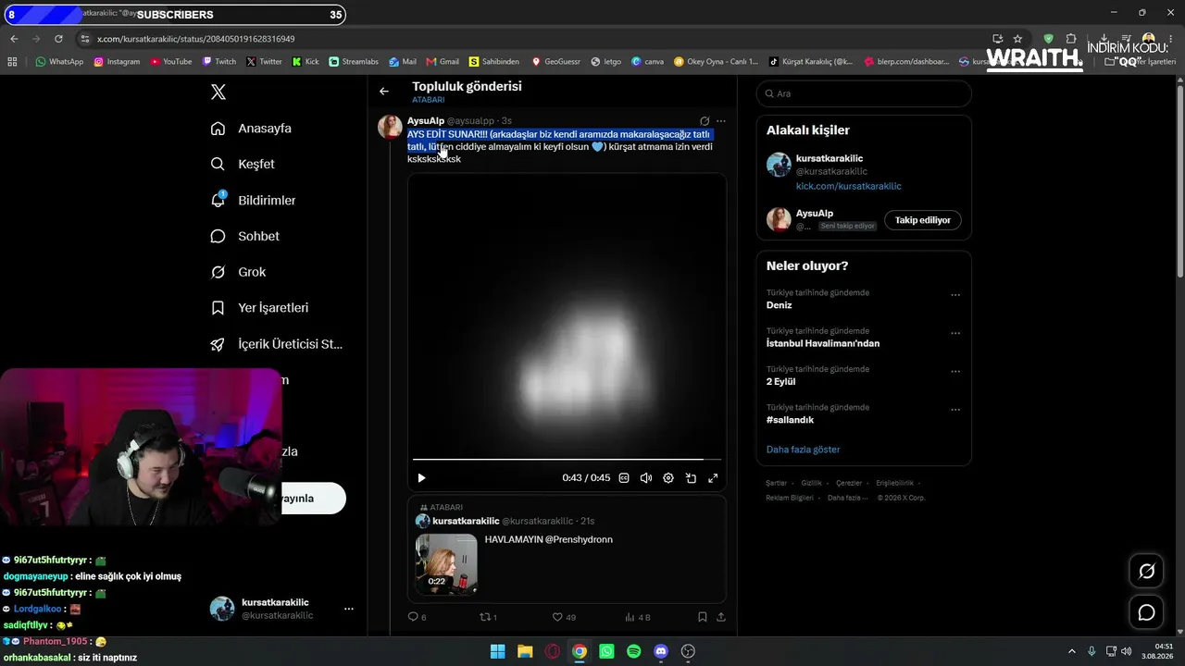Screen dimensions: 1185x666
Task: View post analytics via the bar-chart icon
Action: coord(630,617)
